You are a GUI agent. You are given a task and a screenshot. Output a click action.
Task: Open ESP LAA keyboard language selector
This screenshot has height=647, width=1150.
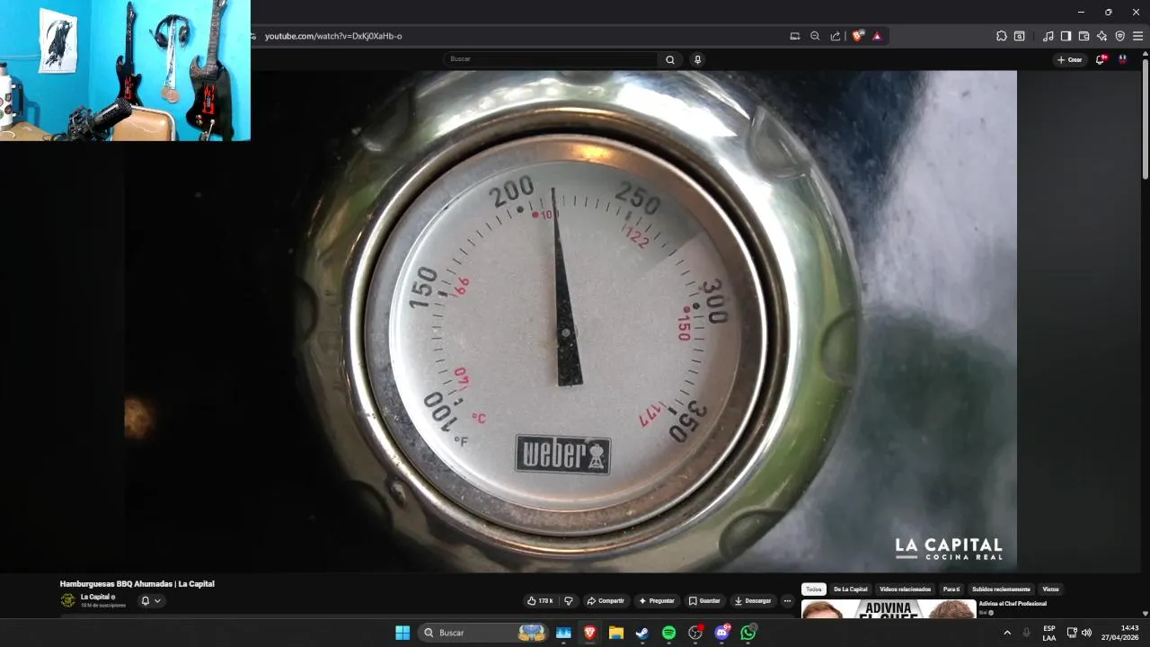pos(1049,633)
